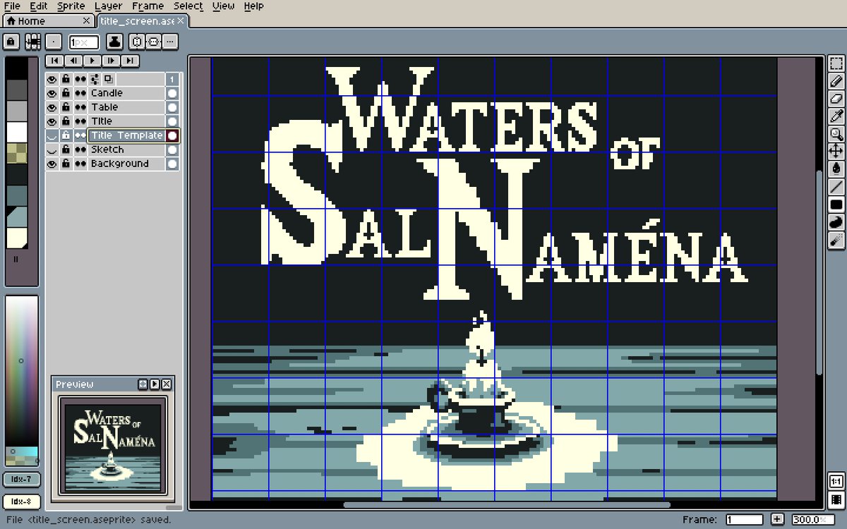
Task: Click the plus button beside Frame field
Action: coord(777,520)
